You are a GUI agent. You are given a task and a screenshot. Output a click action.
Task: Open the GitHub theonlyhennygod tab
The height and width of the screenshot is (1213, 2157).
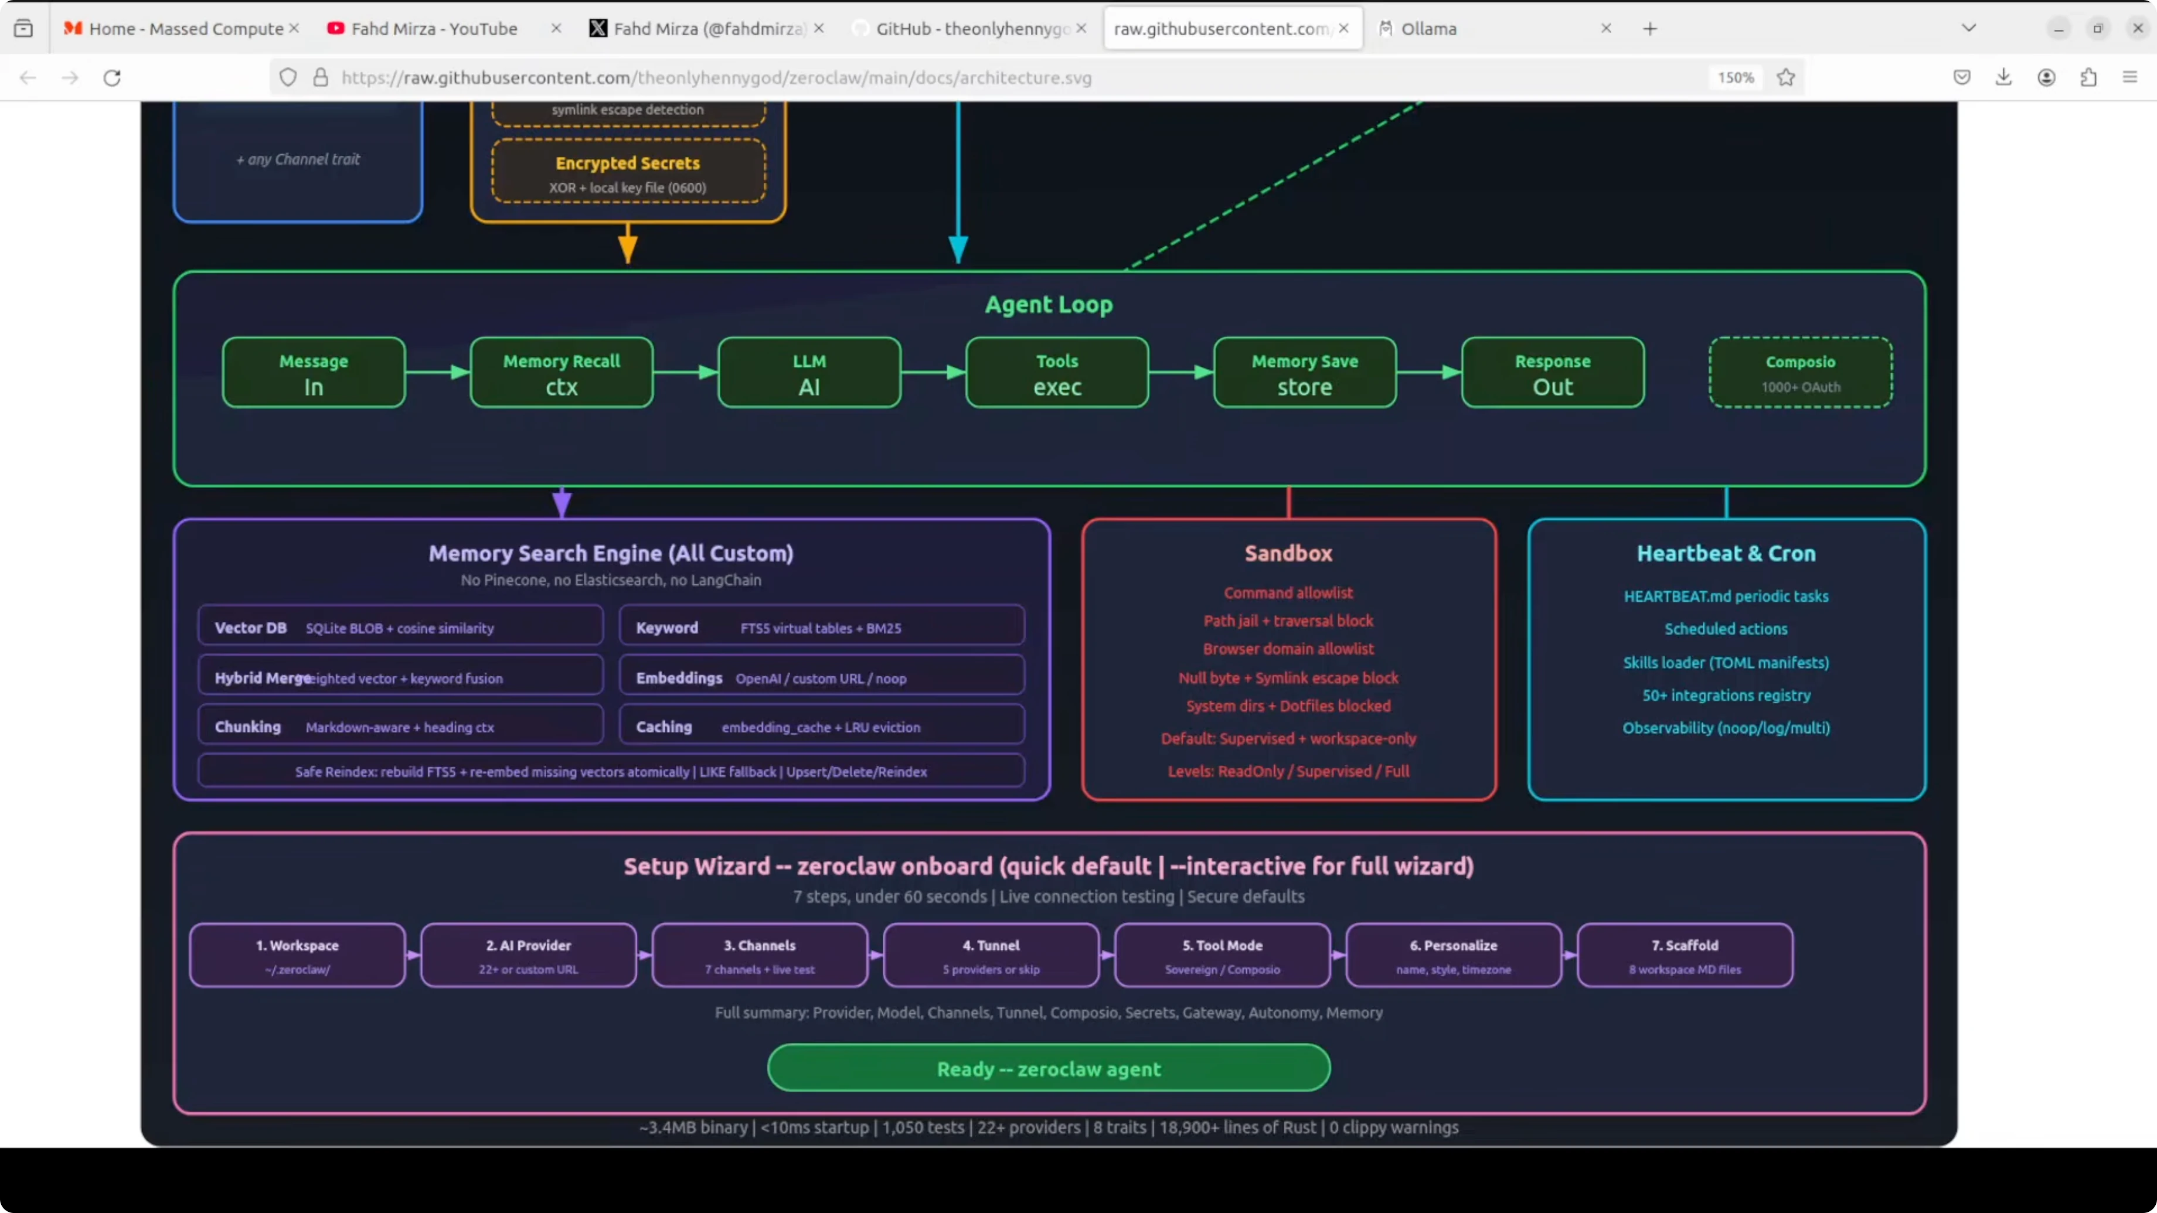(x=971, y=29)
